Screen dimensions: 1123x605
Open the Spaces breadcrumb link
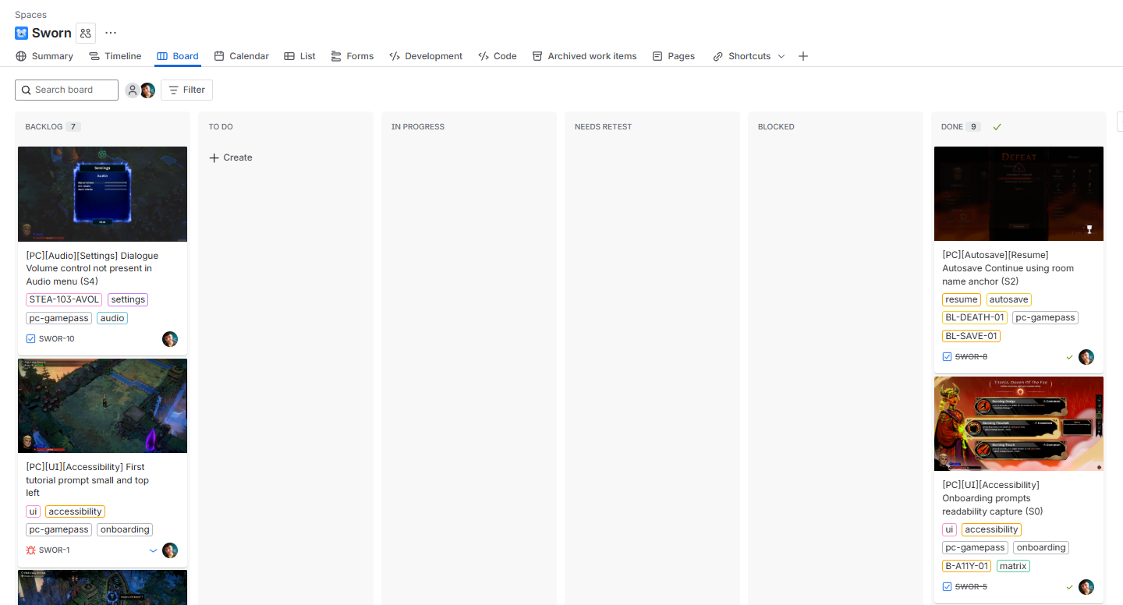tap(30, 15)
